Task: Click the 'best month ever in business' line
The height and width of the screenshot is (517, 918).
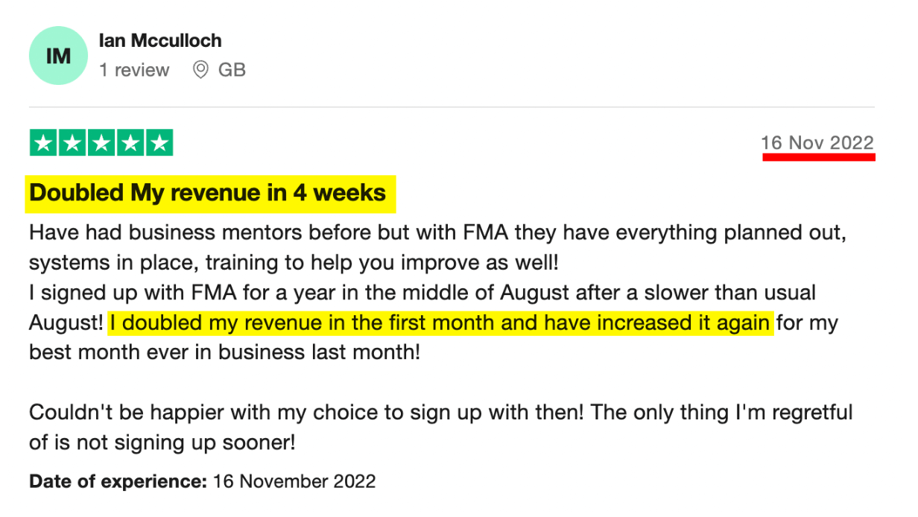Action: click(224, 352)
